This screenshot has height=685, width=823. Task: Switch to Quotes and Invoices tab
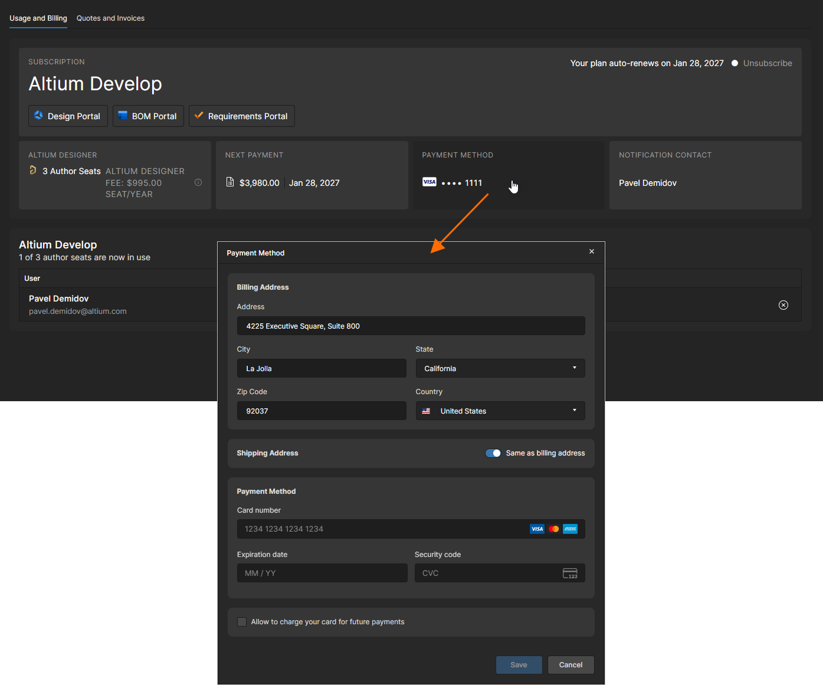click(x=110, y=18)
